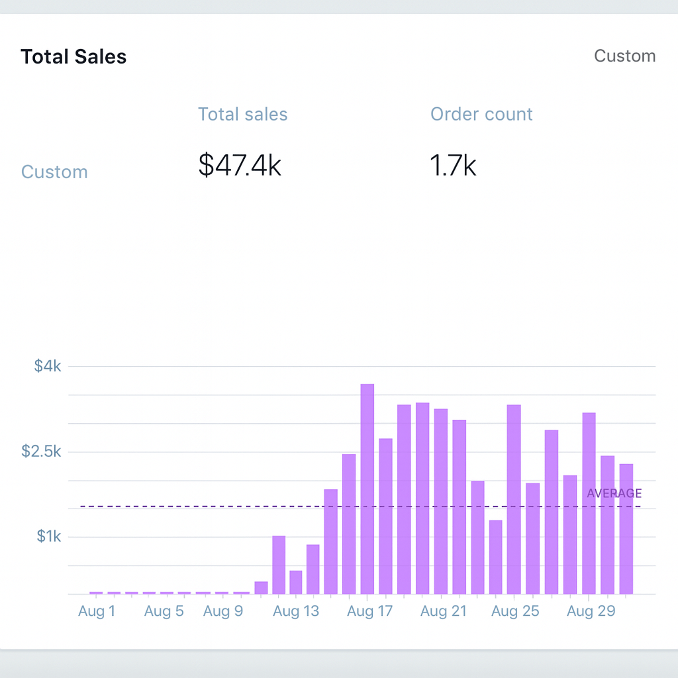The height and width of the screenshot is (678, 678).
Task: Click the Aug 9 axis label
Action: click(x=223, y=611)
